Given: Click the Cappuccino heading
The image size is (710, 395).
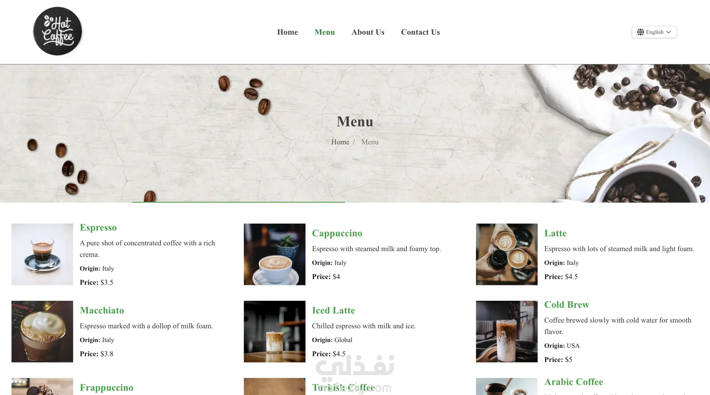Looking at the screenshot, I should 337,233.
